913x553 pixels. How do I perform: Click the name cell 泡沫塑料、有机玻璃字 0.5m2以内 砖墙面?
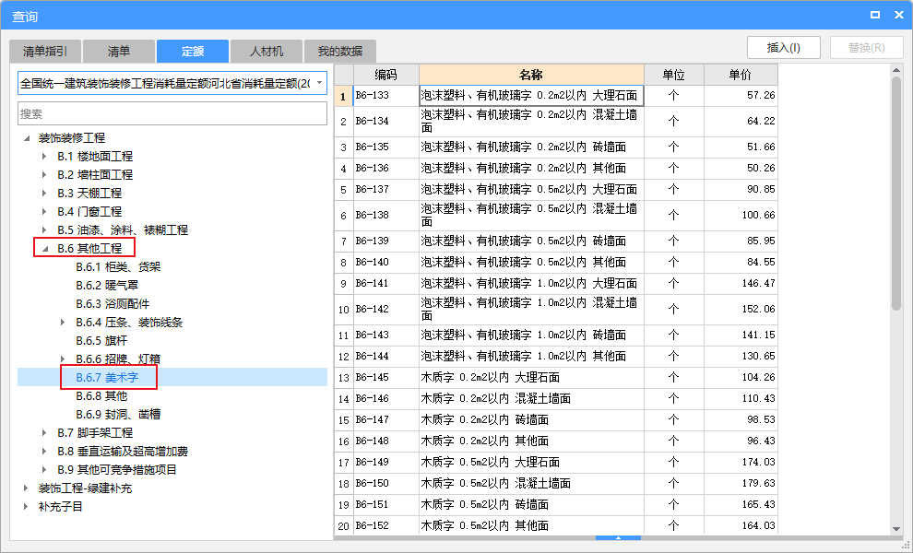pyautogui.click(x=531, y=241)
